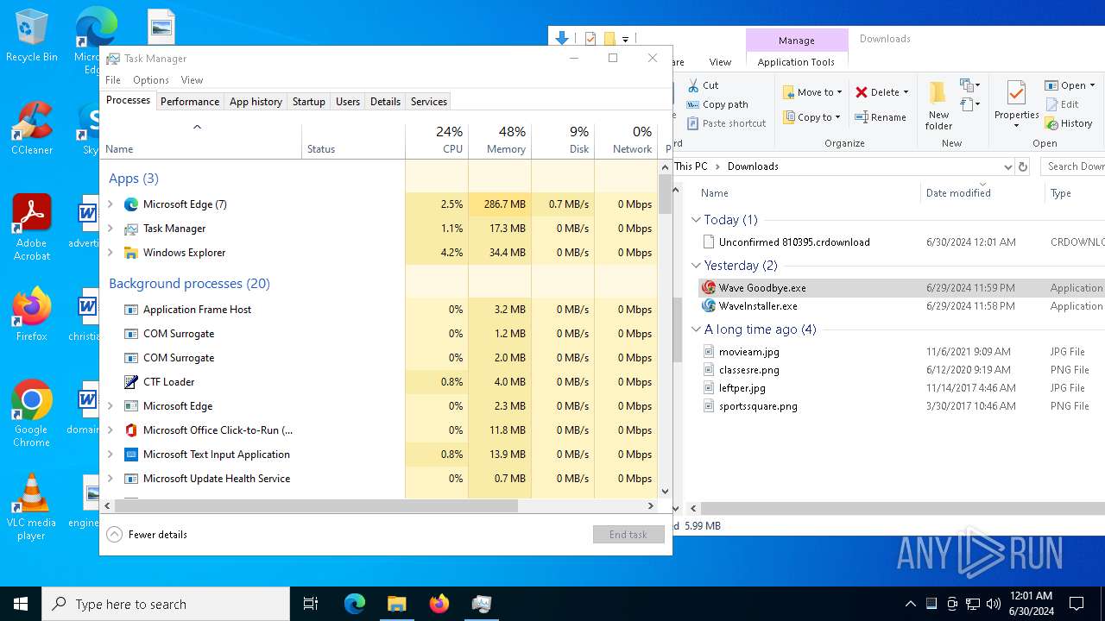Screen dimensions: 1105x621
Task: Switch to the Services tab
Action: [x=429, y=102]
